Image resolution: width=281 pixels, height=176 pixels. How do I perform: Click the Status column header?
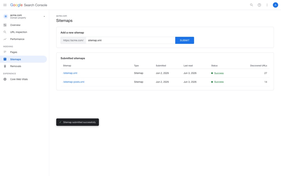(x=214, y=66)
